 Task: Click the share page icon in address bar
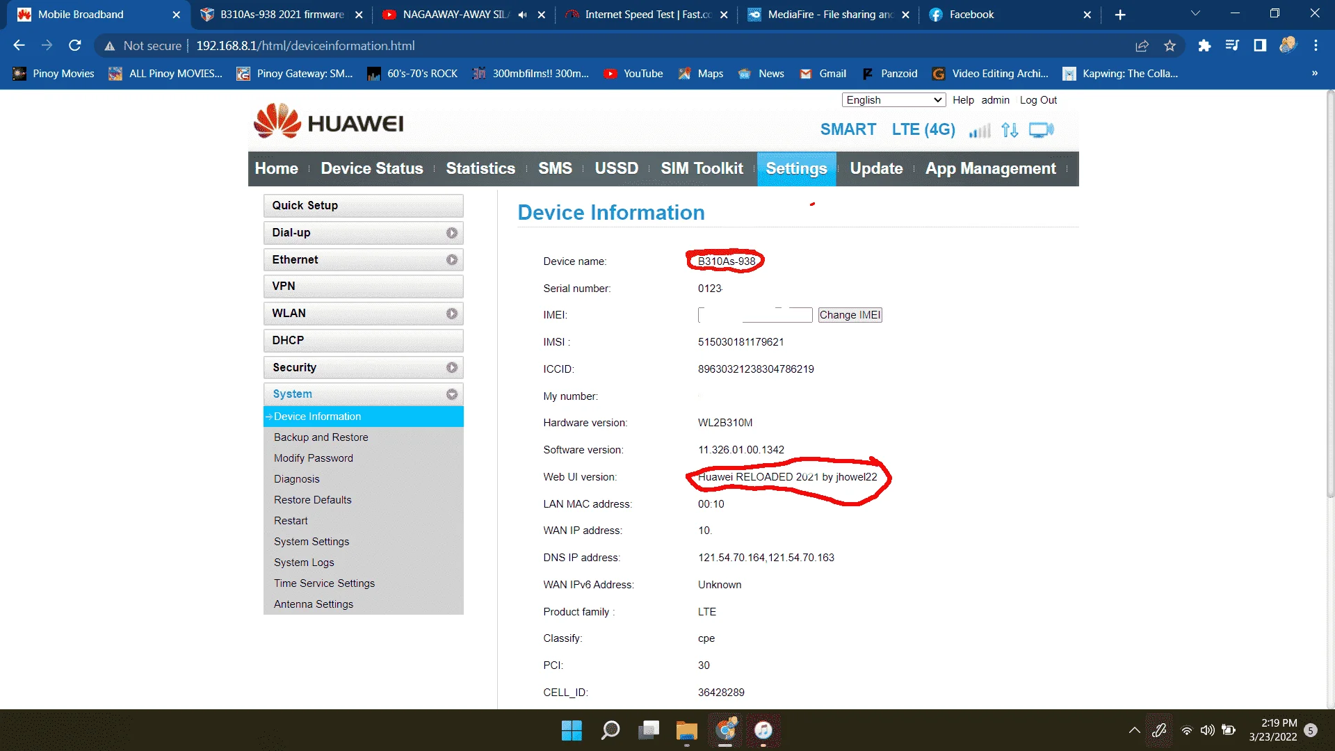coord(1142,45)
